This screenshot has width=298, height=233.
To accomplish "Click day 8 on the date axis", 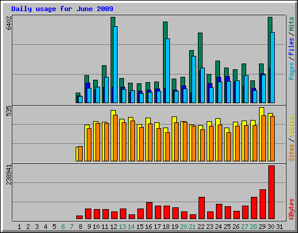I will tap(80, 227).
